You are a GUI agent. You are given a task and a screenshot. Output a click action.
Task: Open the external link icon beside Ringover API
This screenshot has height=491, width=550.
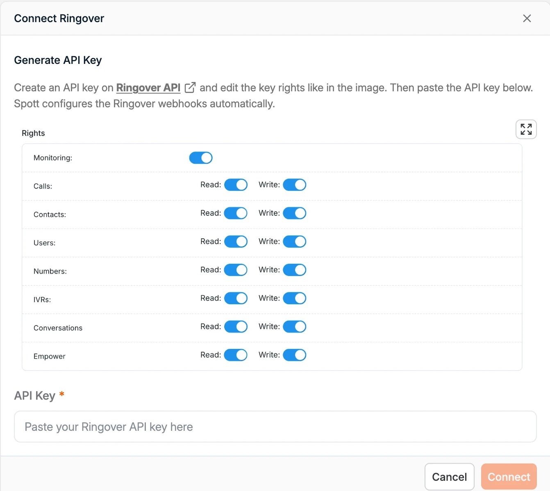point(190,88)
